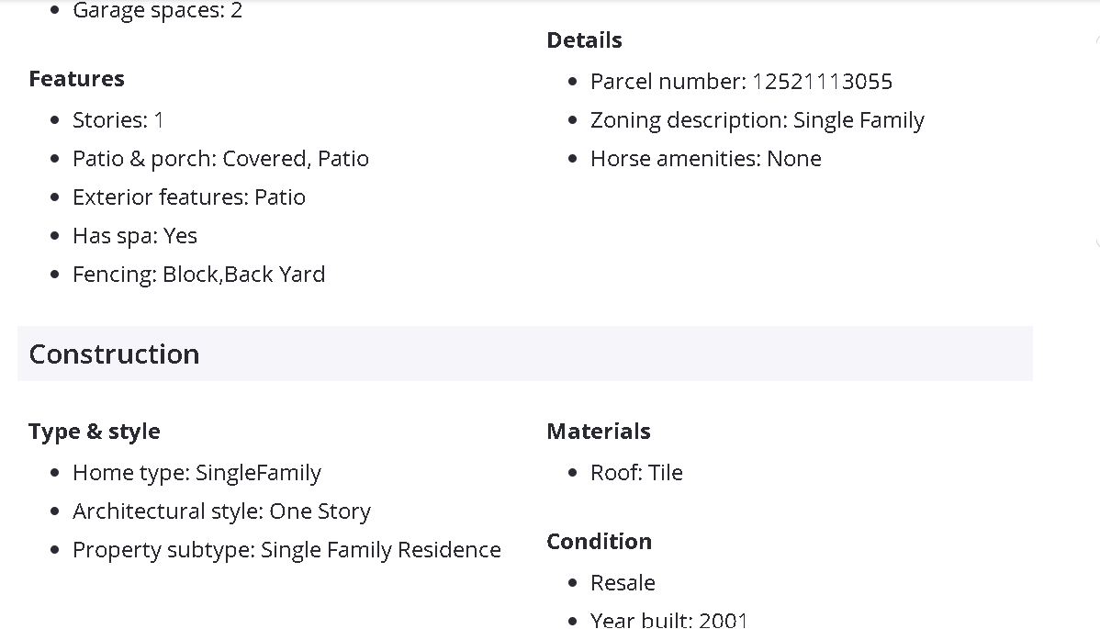Click the Condition subheading
This screenshot has width=1100, height=629.
[x=599, y=542]
